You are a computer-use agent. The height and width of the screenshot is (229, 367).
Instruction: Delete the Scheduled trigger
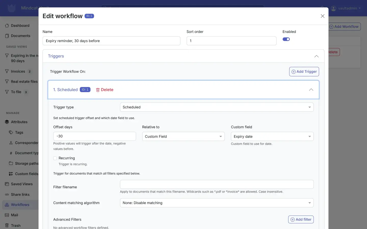point(104,90)
